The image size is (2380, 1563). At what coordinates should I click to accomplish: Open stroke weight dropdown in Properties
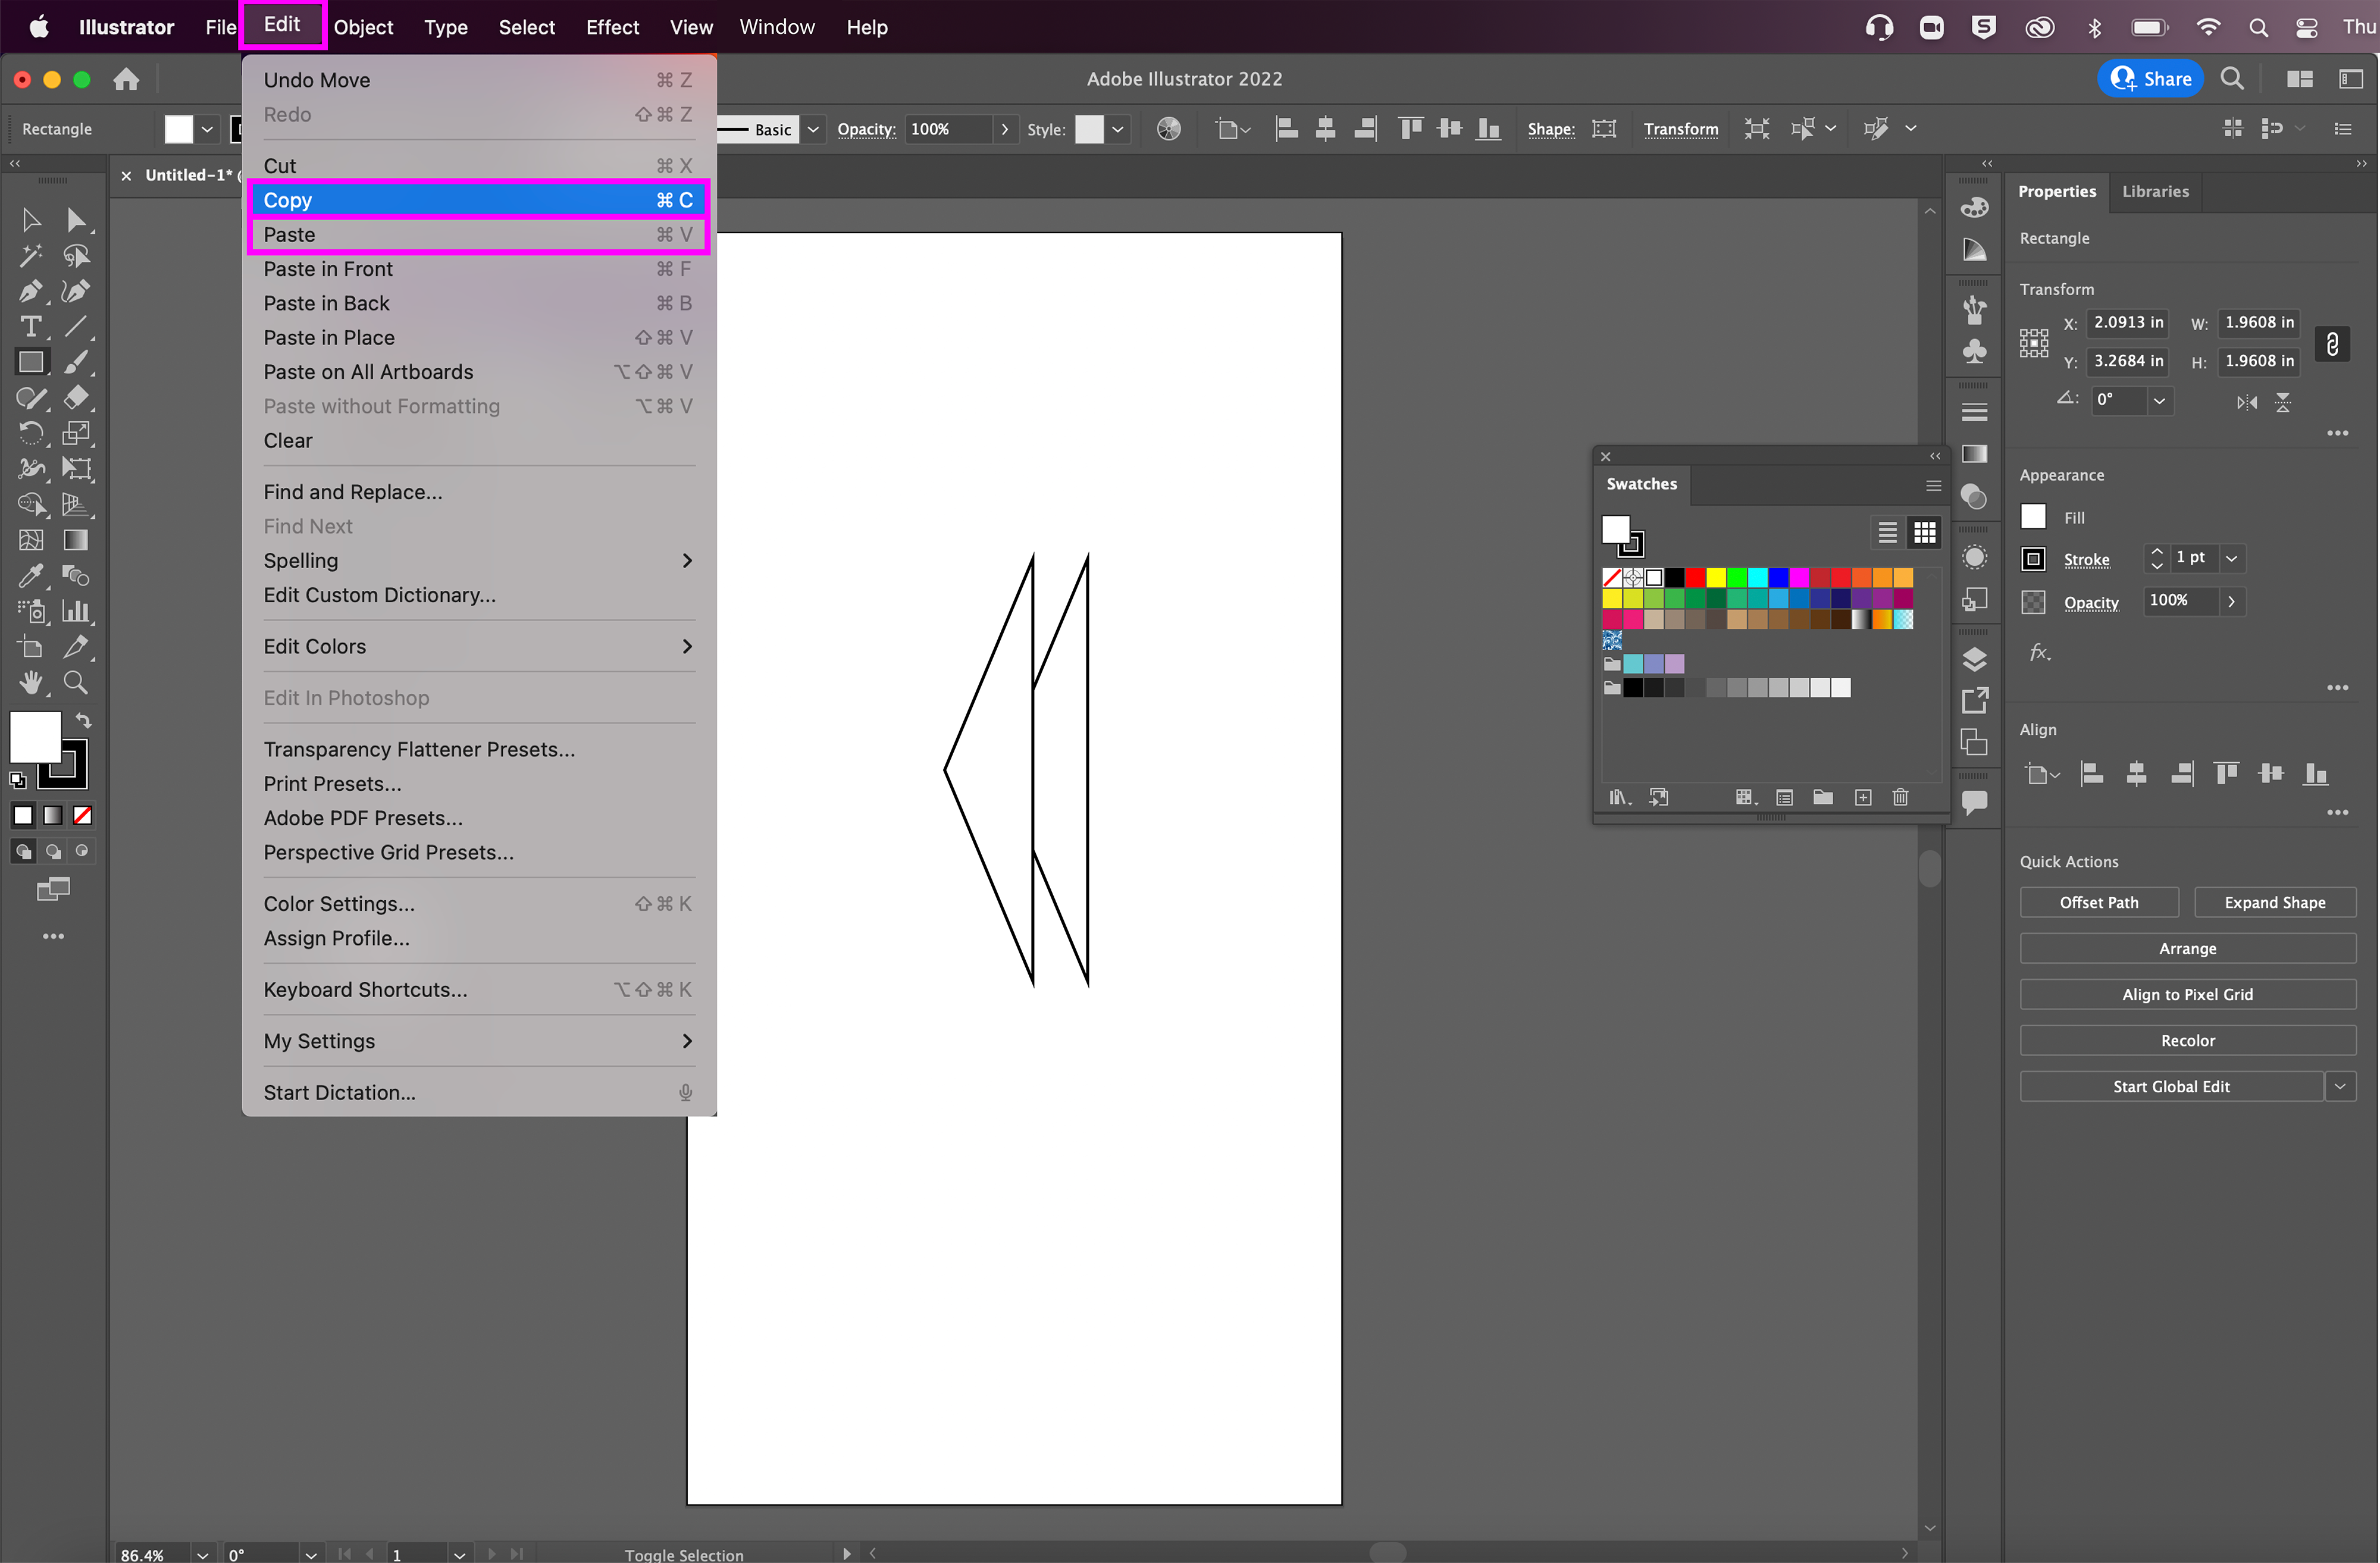coord(2232,558)
